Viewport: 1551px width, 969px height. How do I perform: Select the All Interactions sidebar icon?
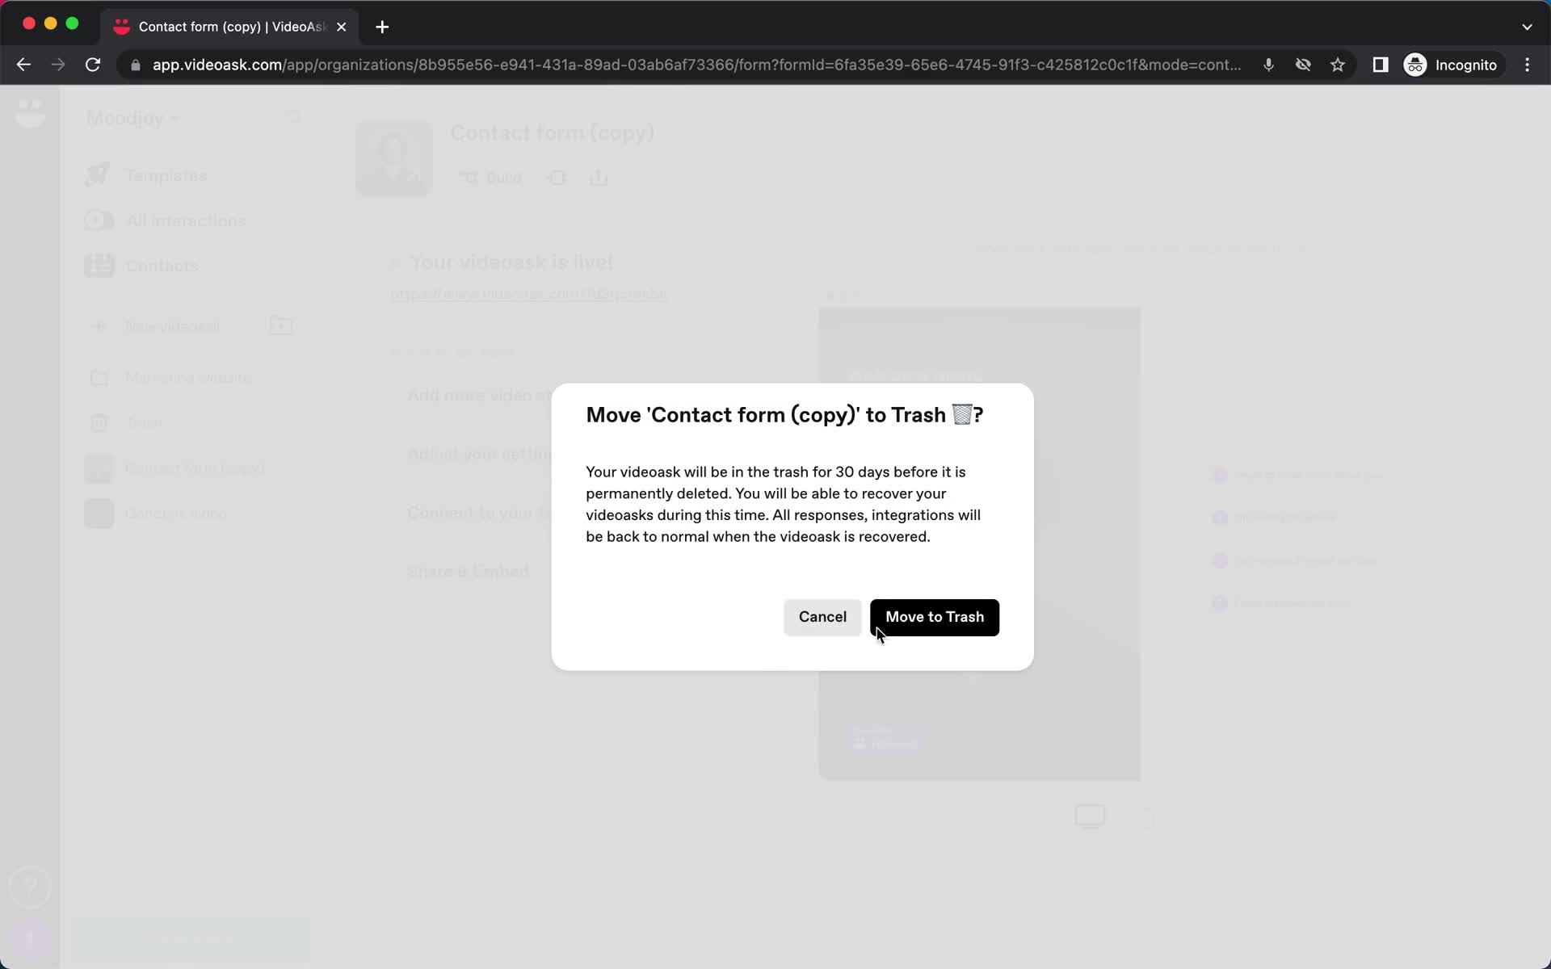click(99, 220)
